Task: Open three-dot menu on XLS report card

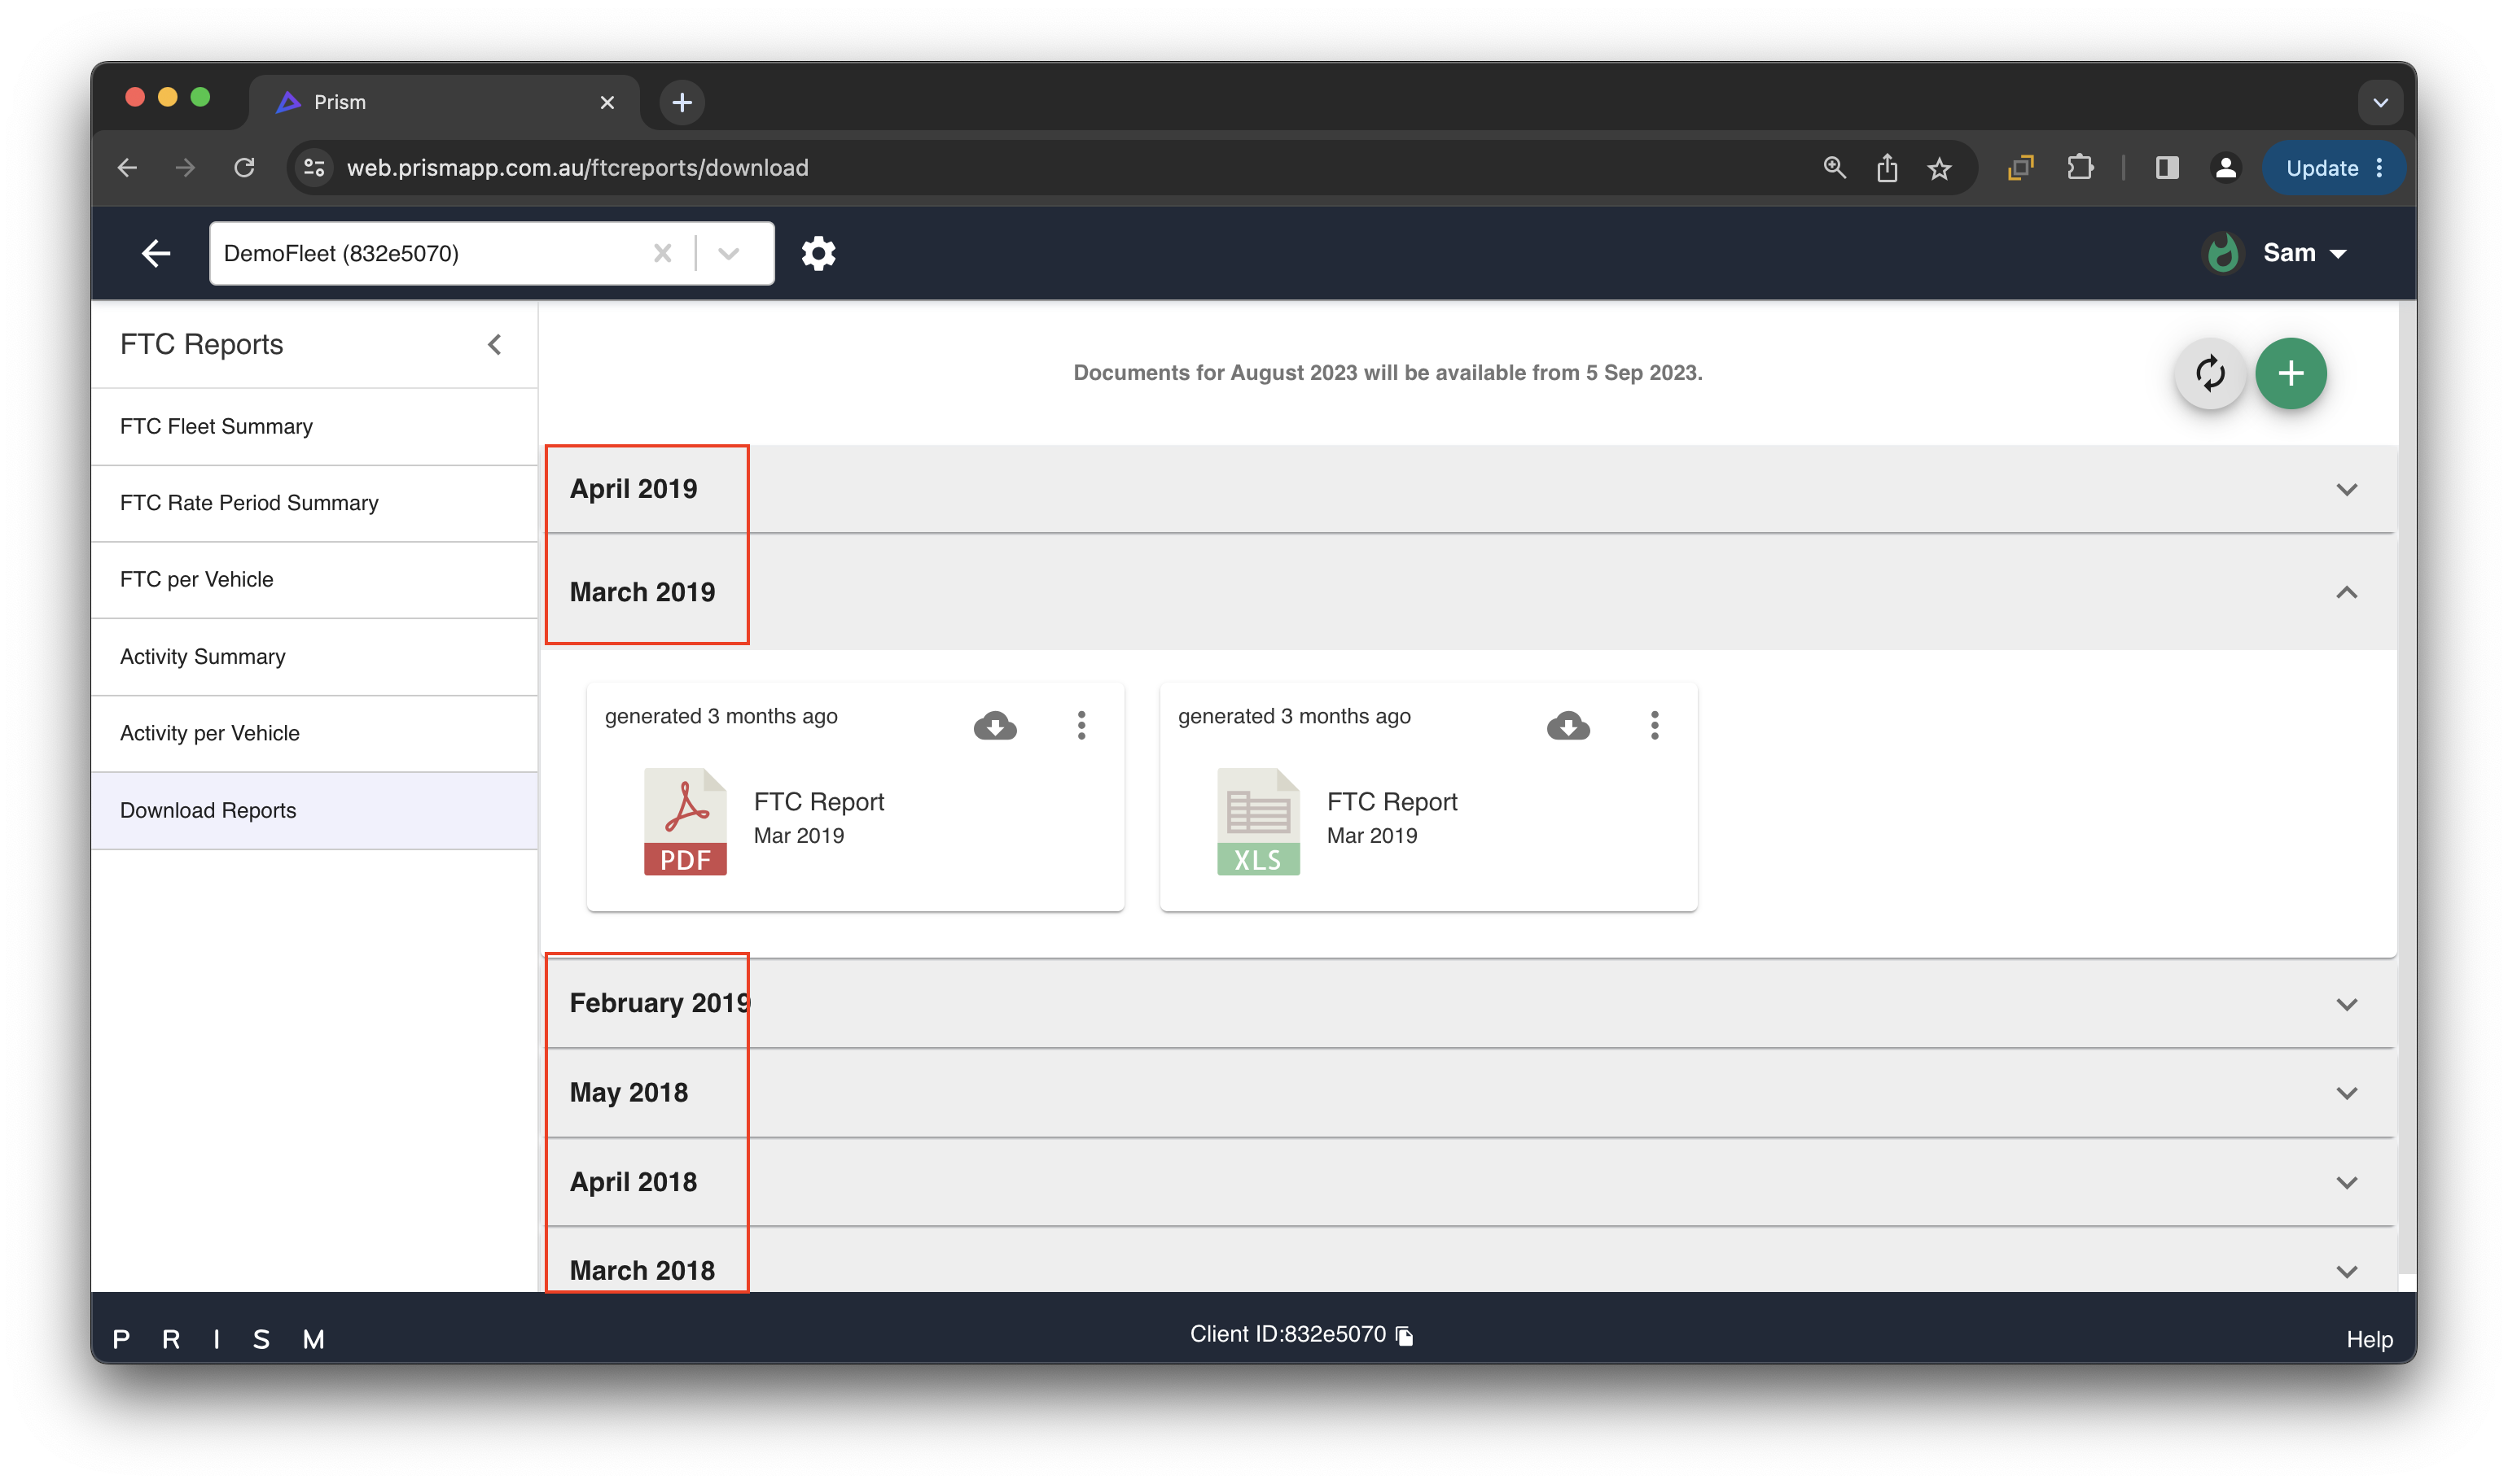Action: 1655,725
